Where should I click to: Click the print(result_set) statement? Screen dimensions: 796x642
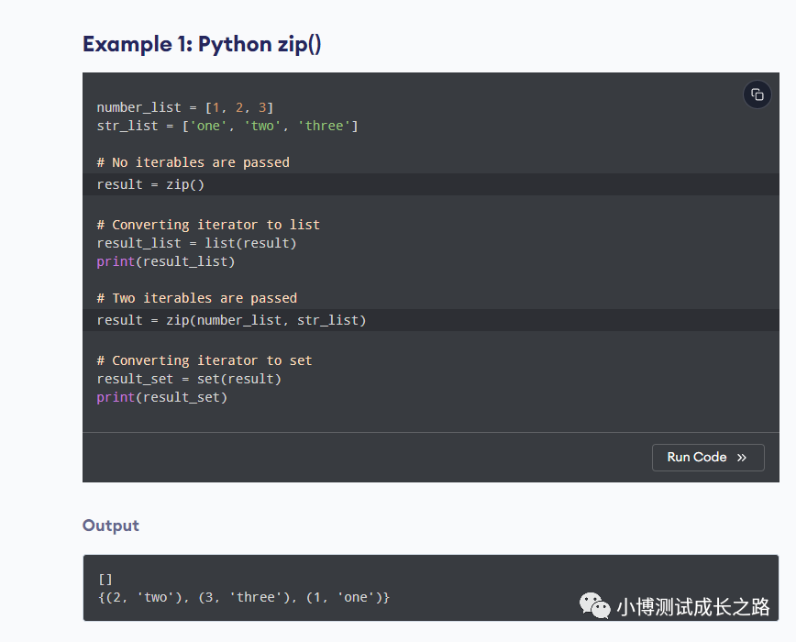(161, 397)
